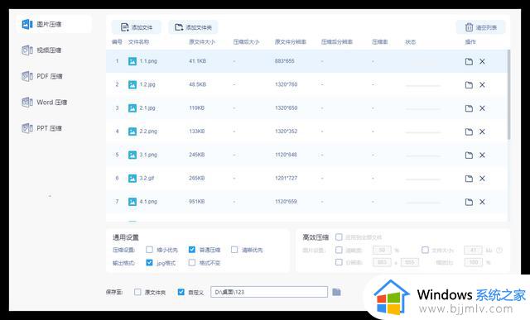Open output folder for 2.2.png row

click(469, 131)
